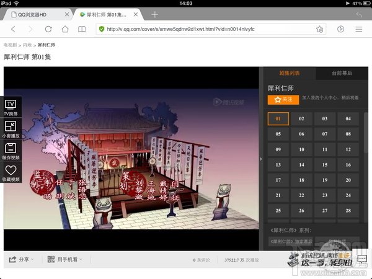The height and width of the screenshot is (279, 372).
Task: Switch to the QQ浏览器HD tab
Action: (37, 14)
